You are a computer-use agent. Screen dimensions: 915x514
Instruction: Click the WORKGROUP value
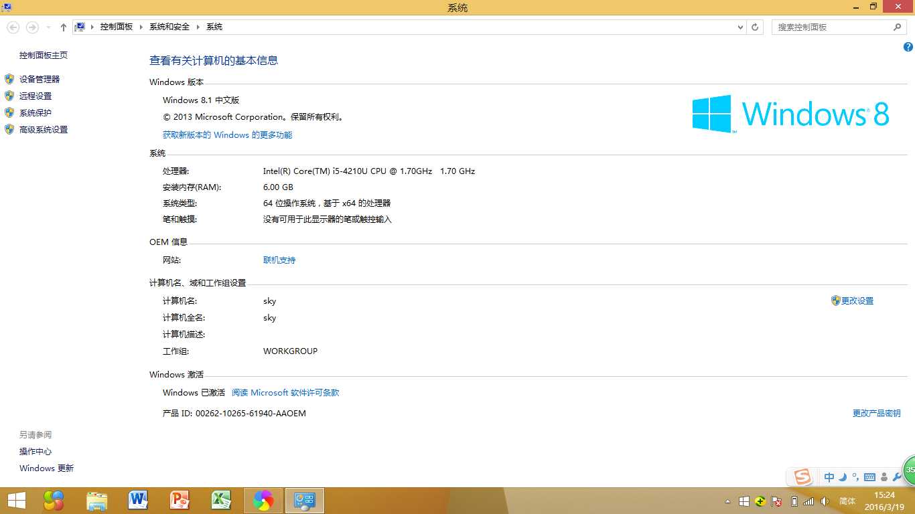click(x=290, y=351)
